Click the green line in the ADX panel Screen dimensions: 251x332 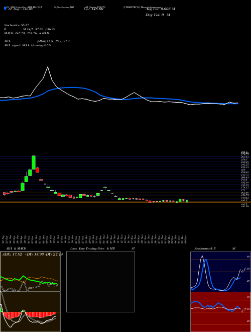29,280
